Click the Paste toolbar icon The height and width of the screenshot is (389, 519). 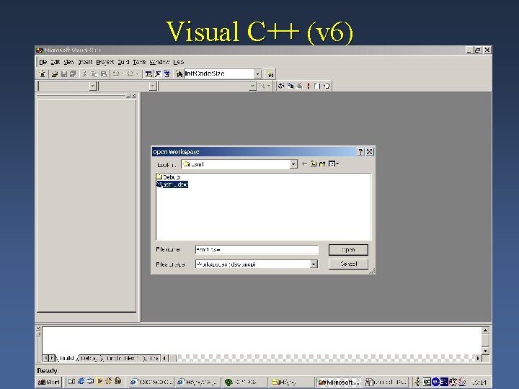[104, 74]
